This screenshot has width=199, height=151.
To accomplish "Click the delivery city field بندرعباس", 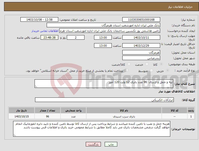I will tap(141, 58).
